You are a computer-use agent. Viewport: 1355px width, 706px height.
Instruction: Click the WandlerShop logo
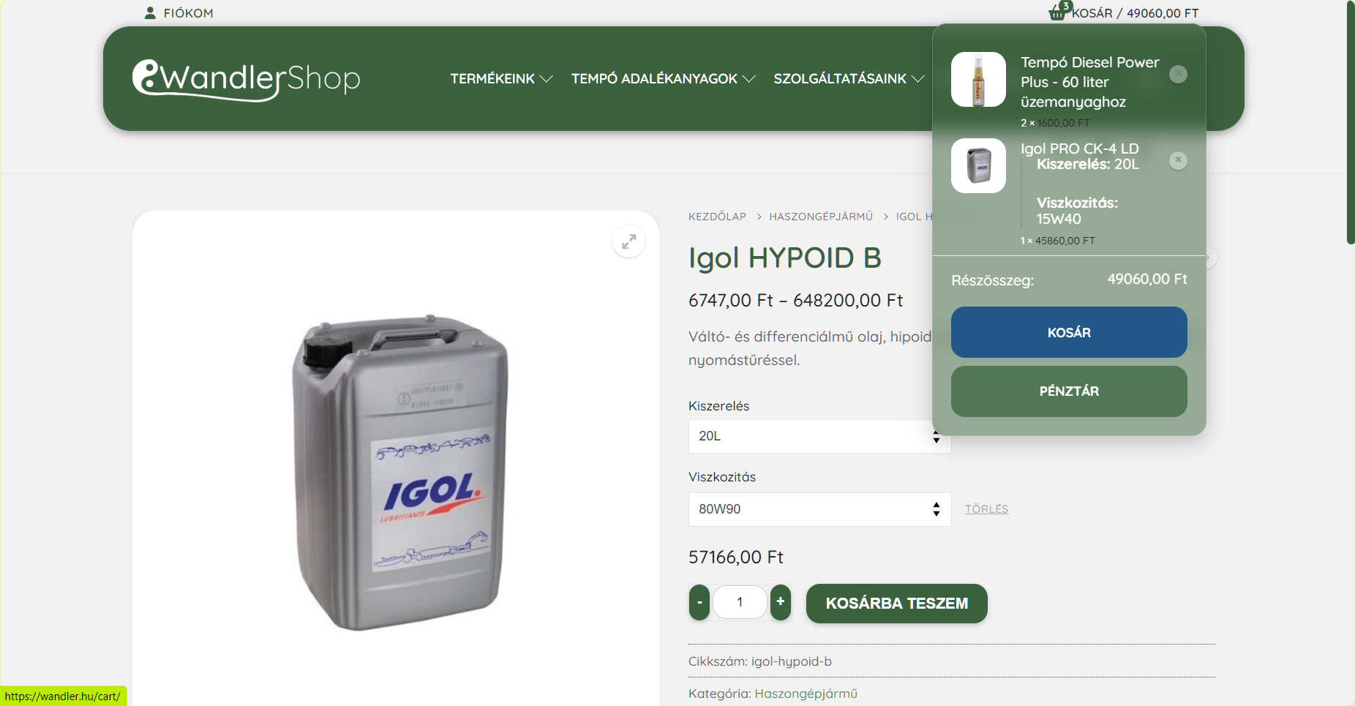click(x=247, y=79)
